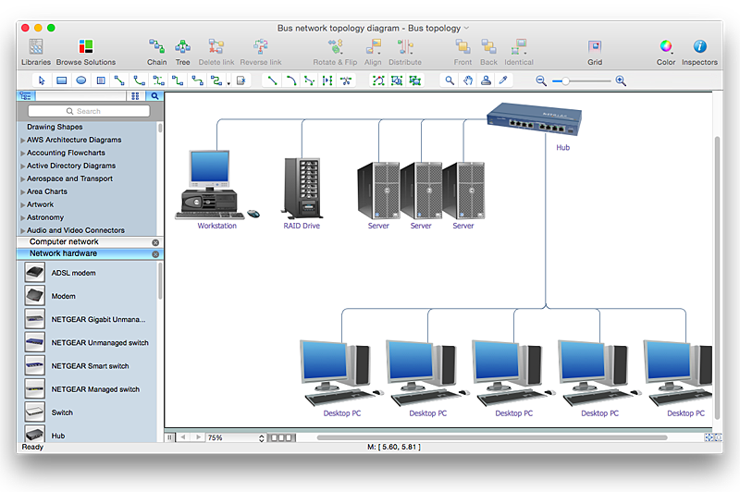Select the Computer network library tab

click(x=64, y=242)
